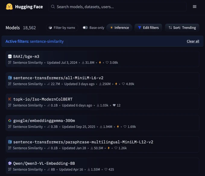Image resolution: width=205 pixels, height=176 pixels.
Task: Click the download icon beside 1.94M
Action: (x=101, y=126)
